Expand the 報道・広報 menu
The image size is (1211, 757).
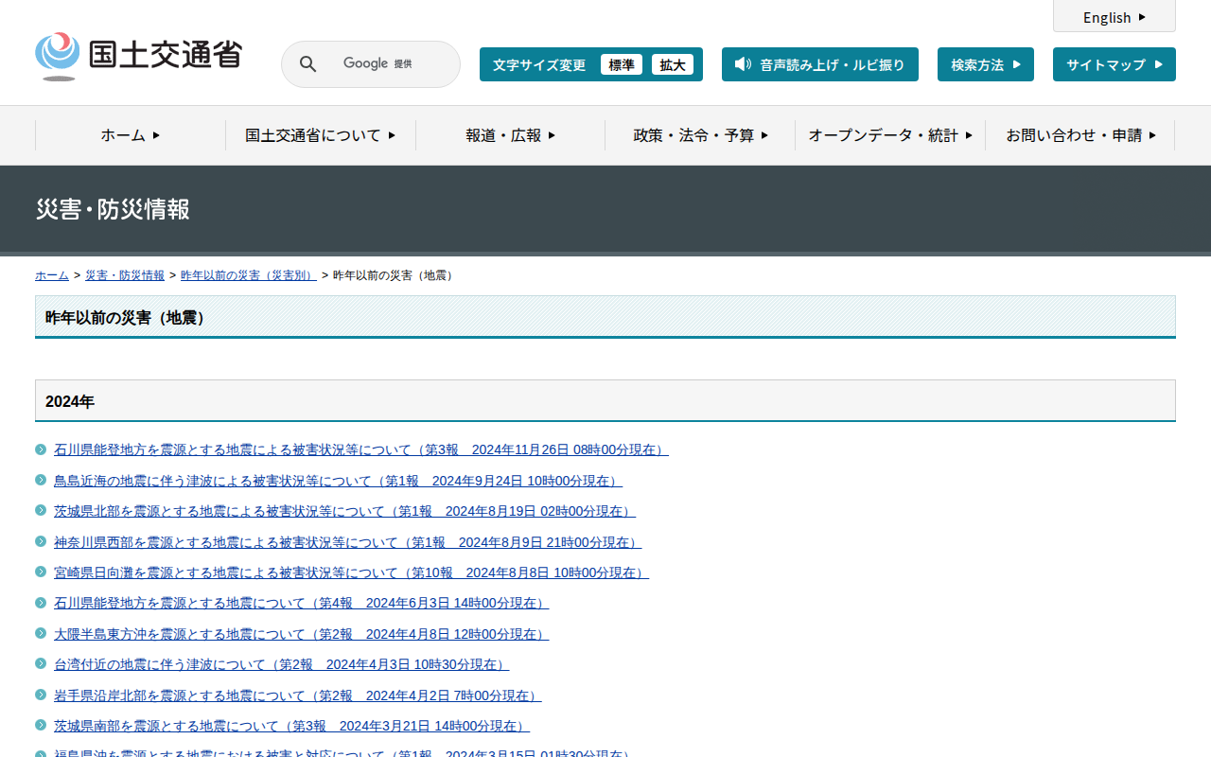click(x=510, y=135)
